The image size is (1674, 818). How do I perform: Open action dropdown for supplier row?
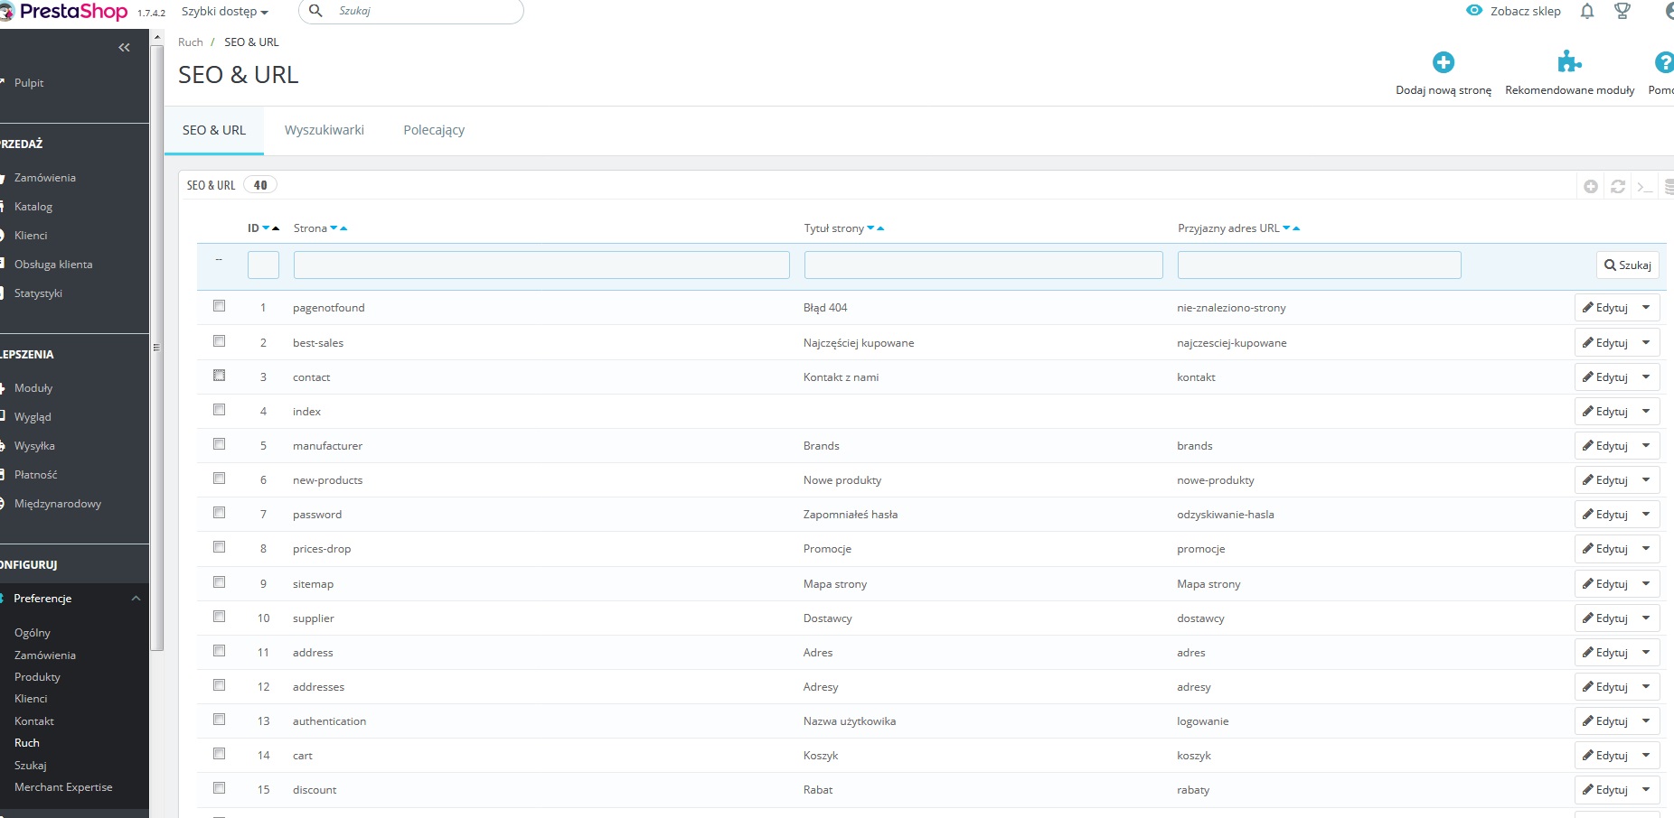pyautogui.click(x=1646, y=618)
